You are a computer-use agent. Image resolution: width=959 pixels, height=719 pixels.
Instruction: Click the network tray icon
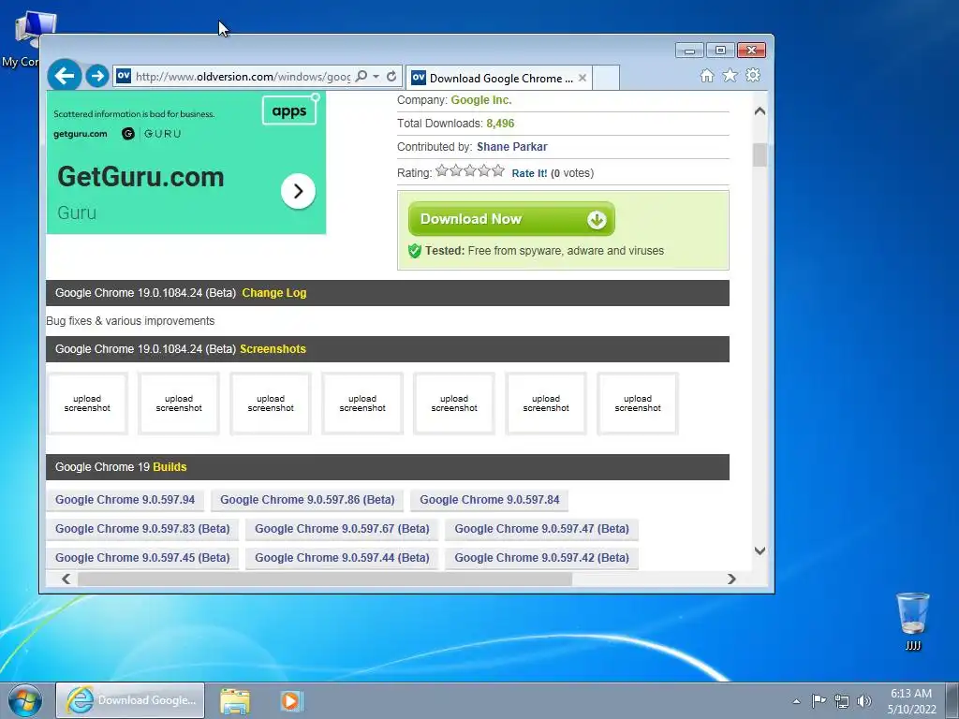pyautogui.click(x=842, y=701)
